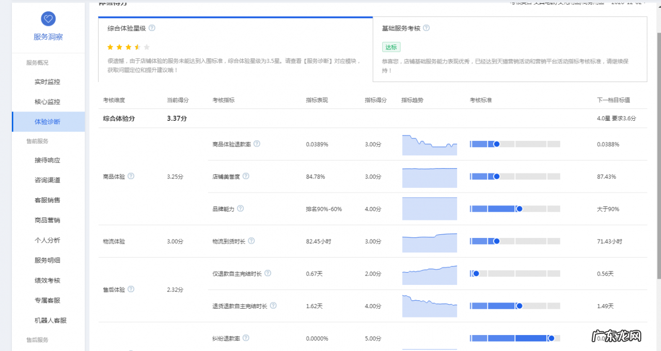The height and width of the screenshot is (351, 661).
Task: Click the 店铺美誉度 question mark icon
Action: tap(246, 176)
